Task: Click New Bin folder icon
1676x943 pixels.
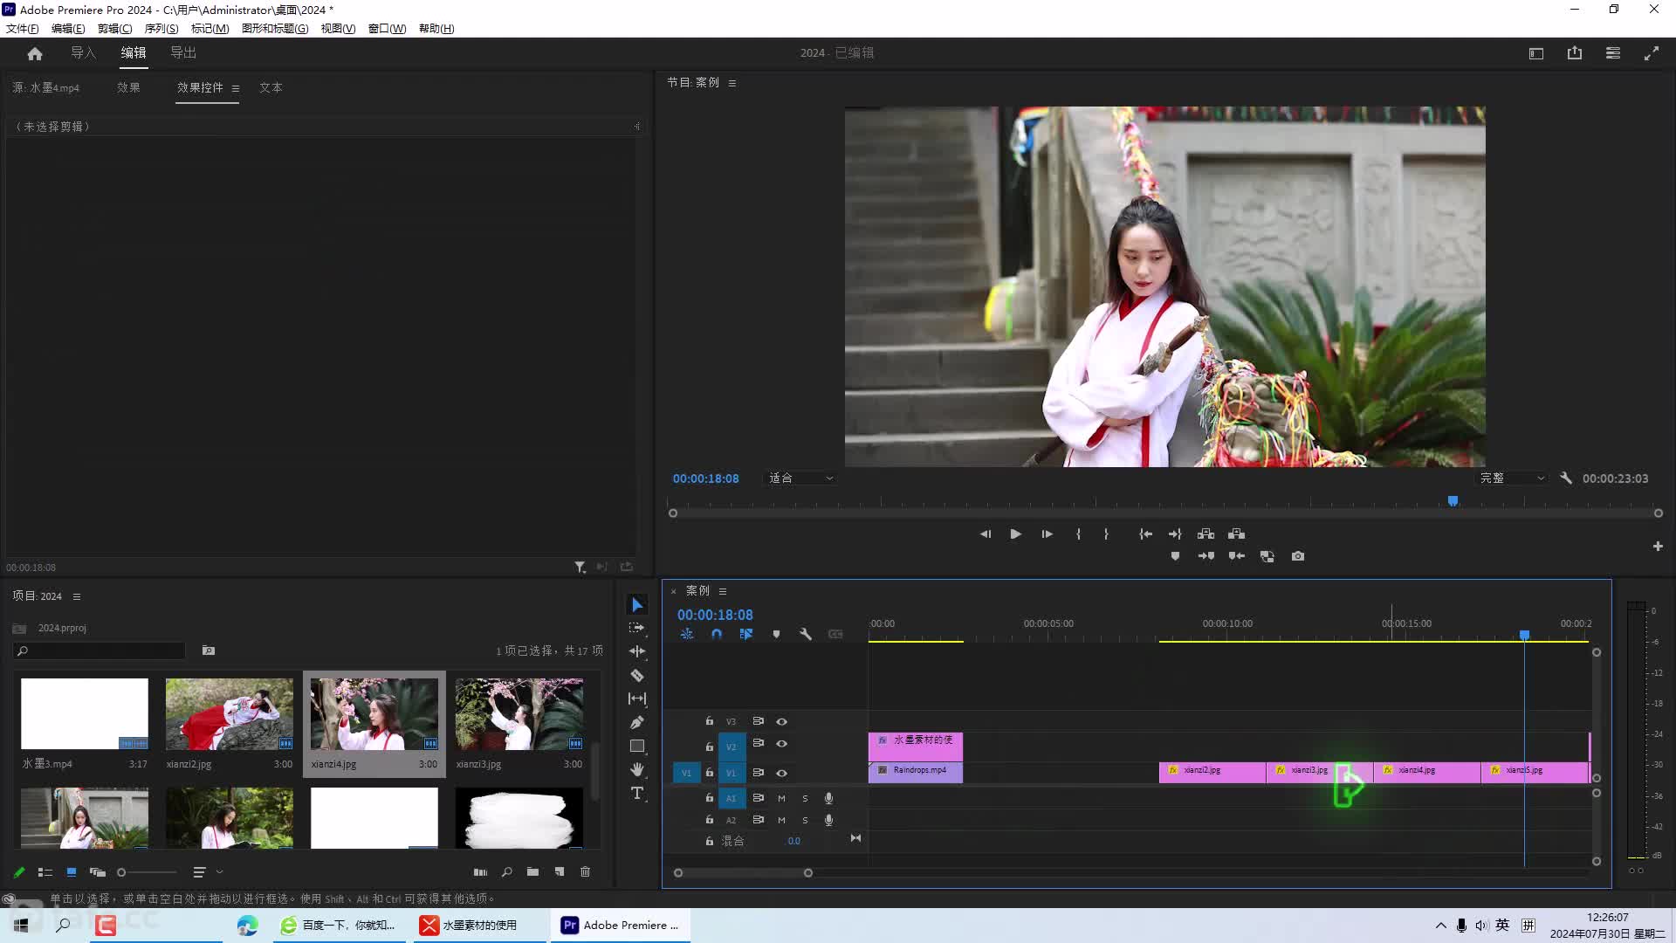Action: pos(532,871)
